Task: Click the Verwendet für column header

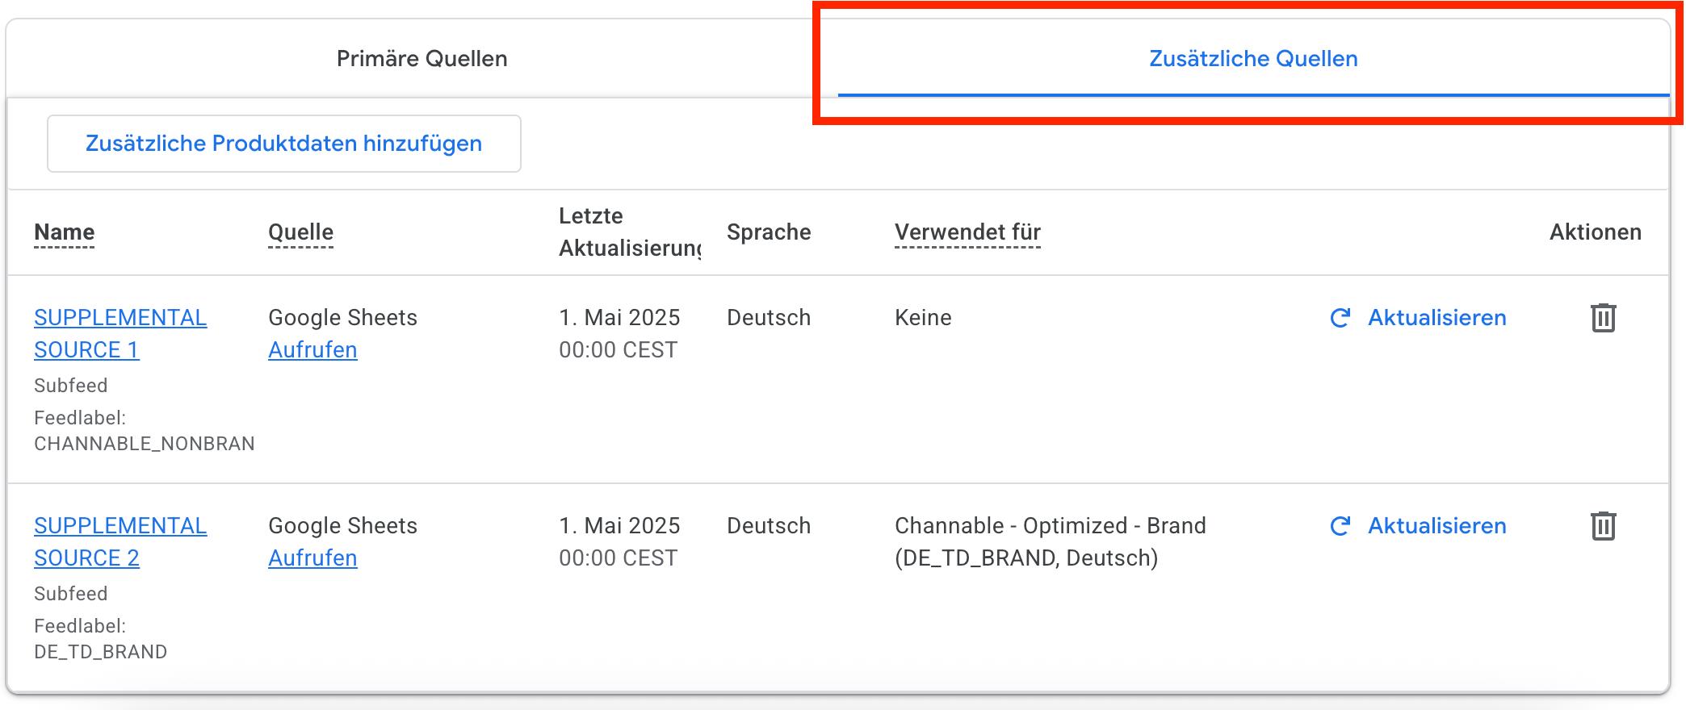Action: [967, 232]
